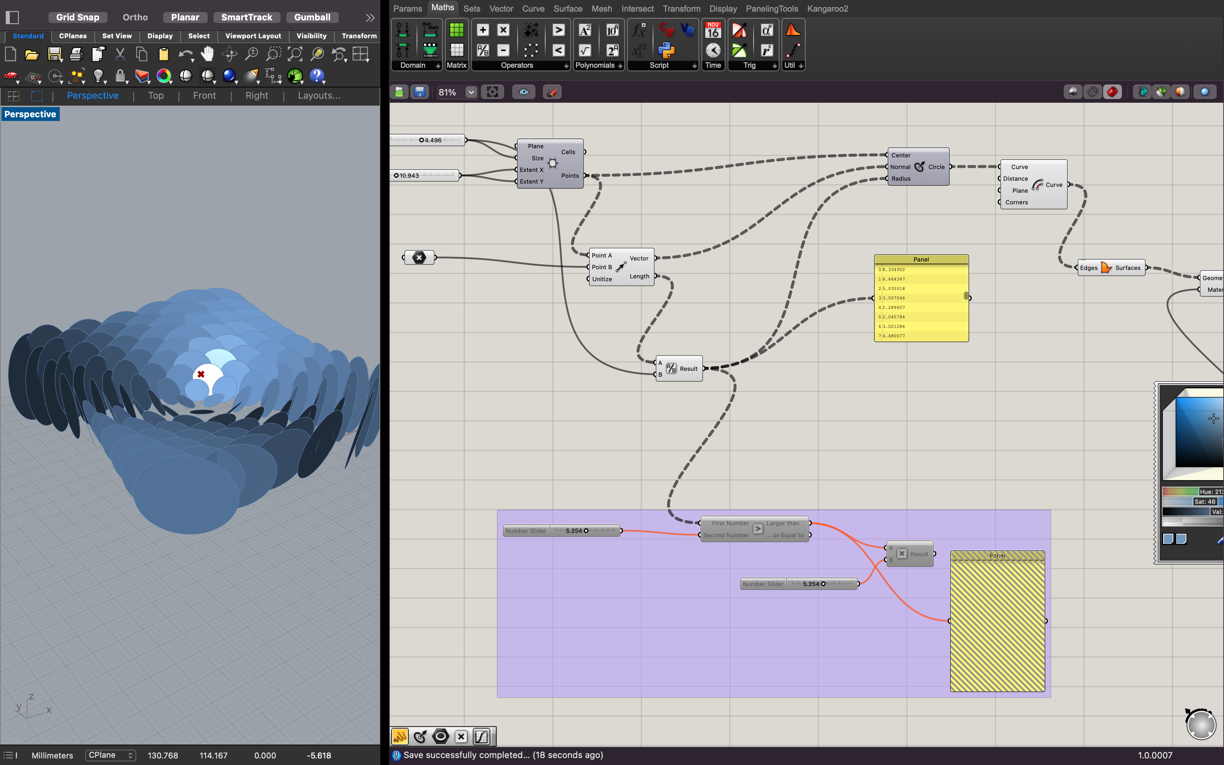Image resolution: width=1224 pixels, height=765 pixels.
Task: Switch to the Kangaroo2 tab
Action: (827, 9)
